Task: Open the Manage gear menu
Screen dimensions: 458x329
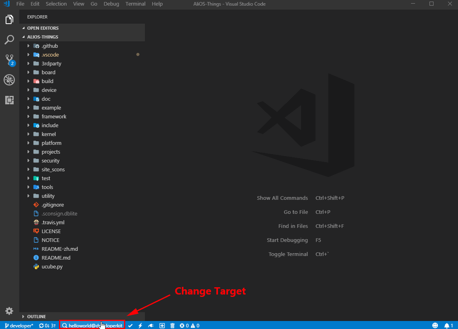Action: [x=9, y=311]
